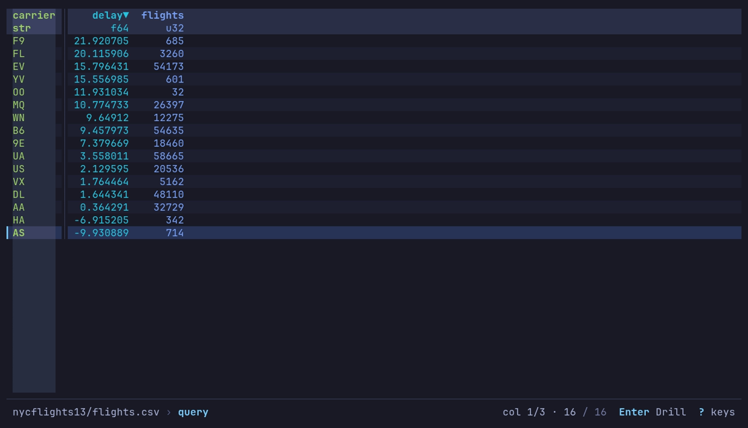Screen dimensions: 748x428
Task: Select carrier cell YV
Action: [x=18, y=79]
